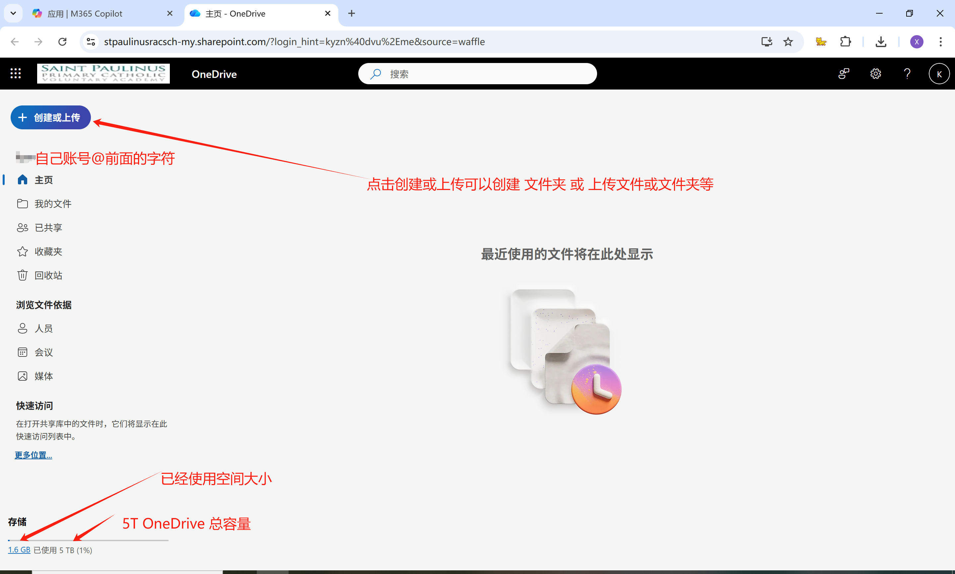Toggle the bookmark star in address bar
Image resolution: width=955 pixels, height=574 pixels.
pos(788,42)
